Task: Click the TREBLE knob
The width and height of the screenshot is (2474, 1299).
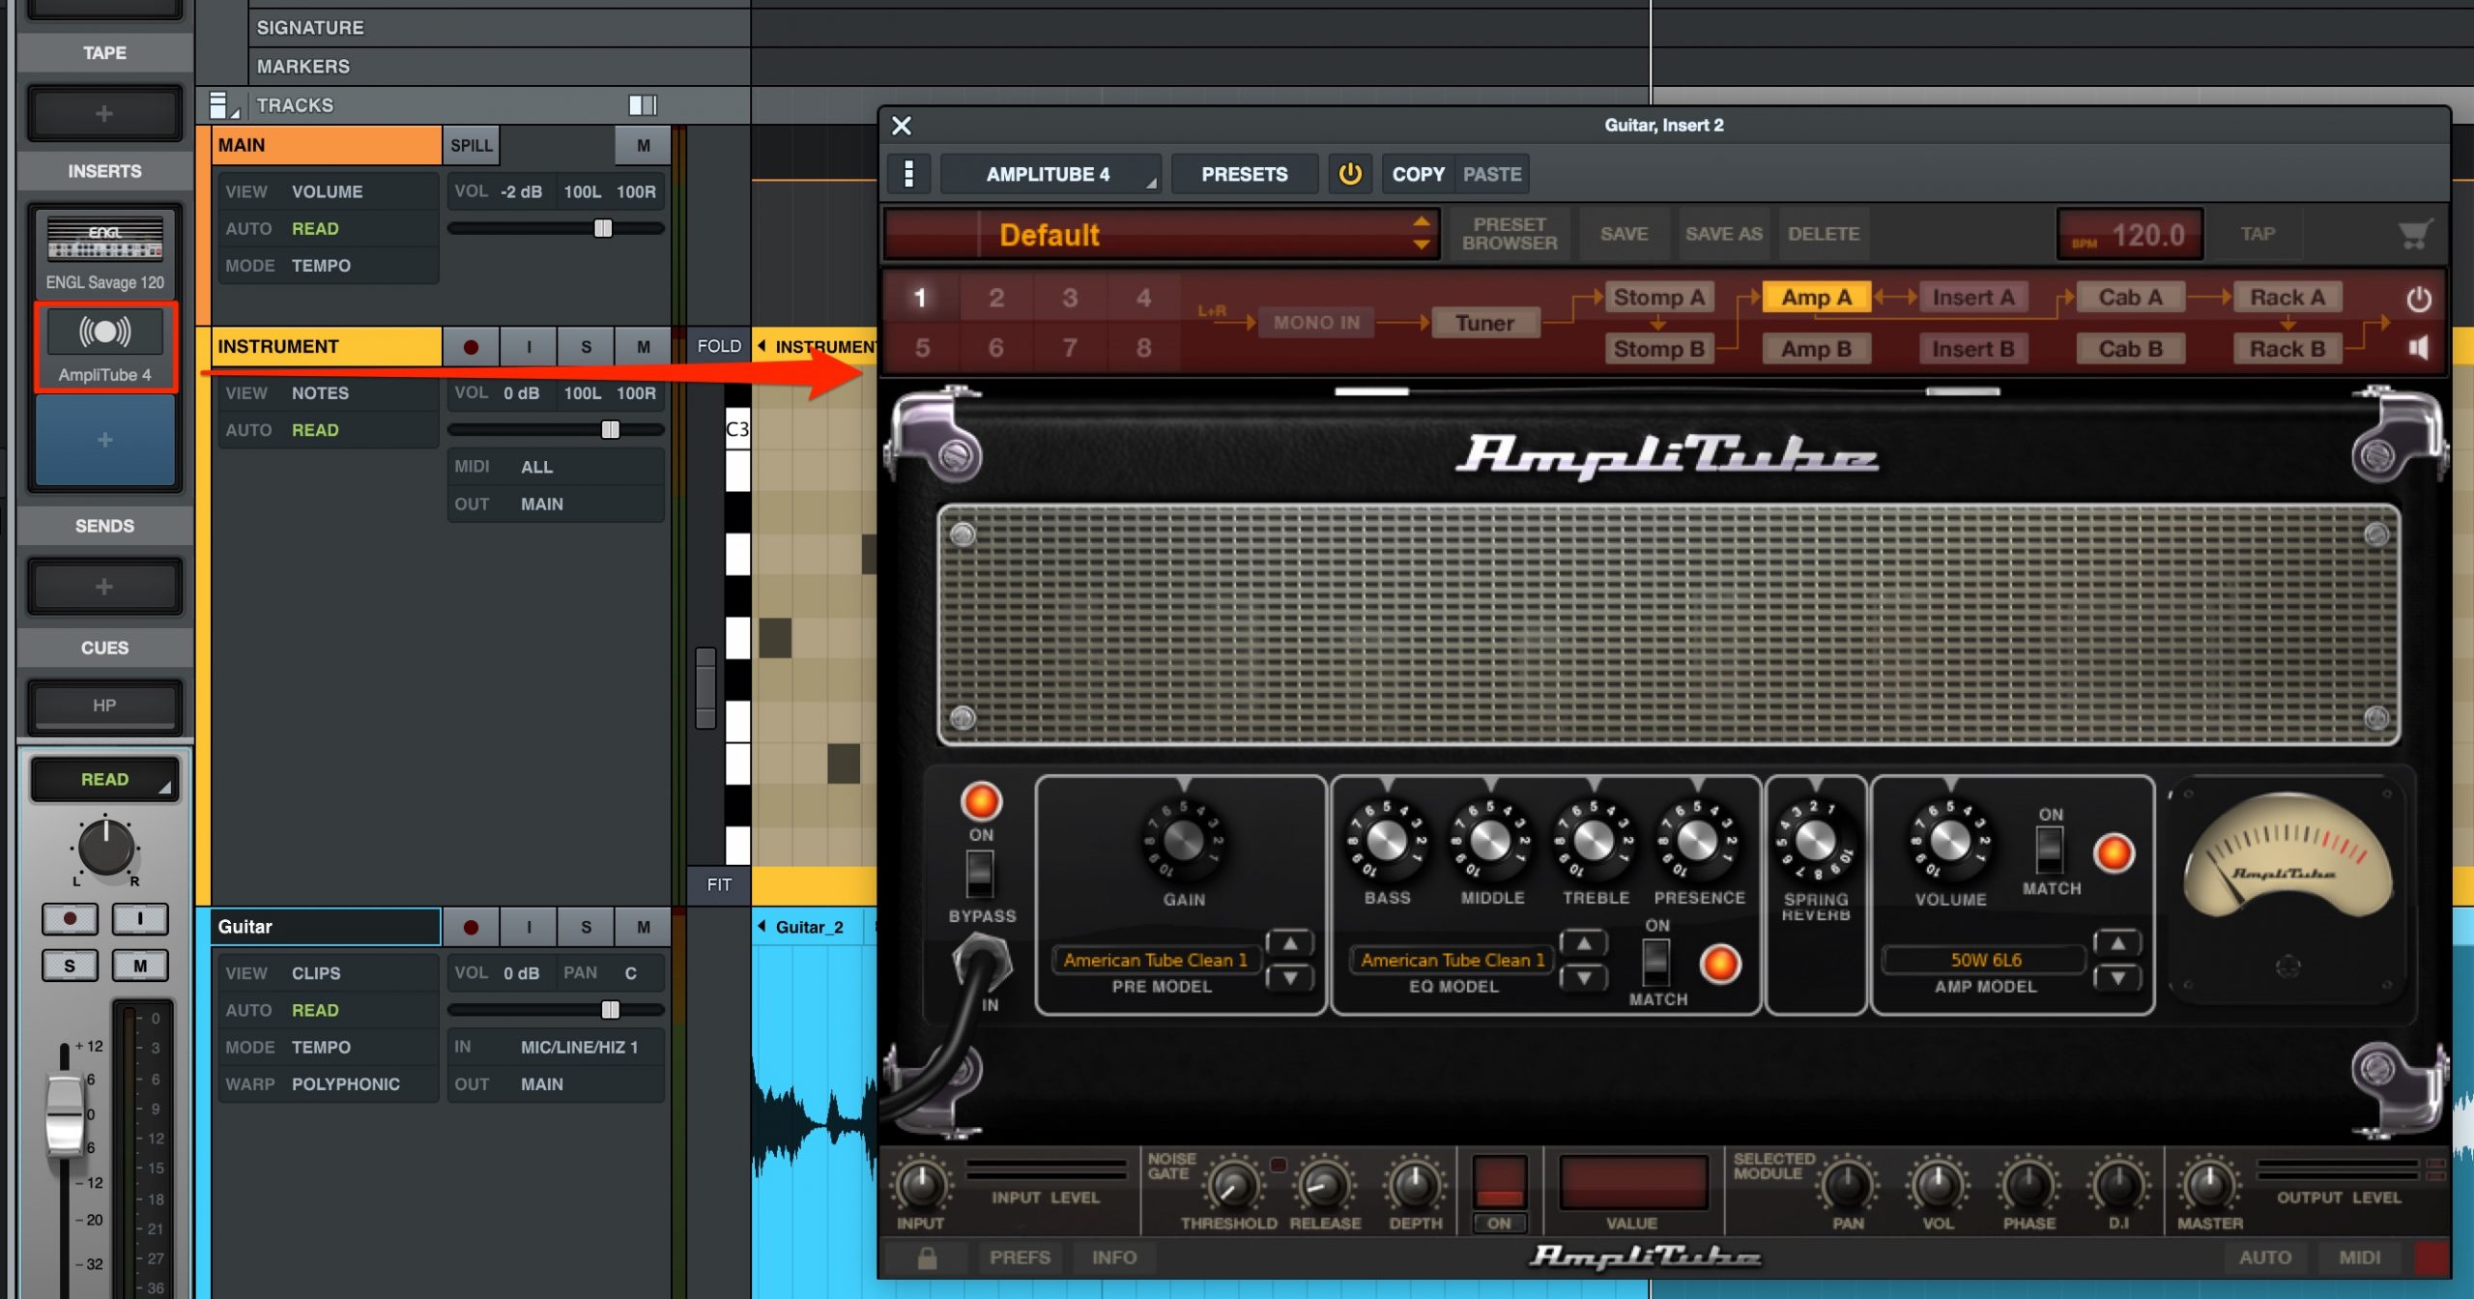Action: 1595,841
